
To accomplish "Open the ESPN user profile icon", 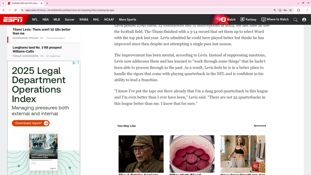I will (304, 20).
